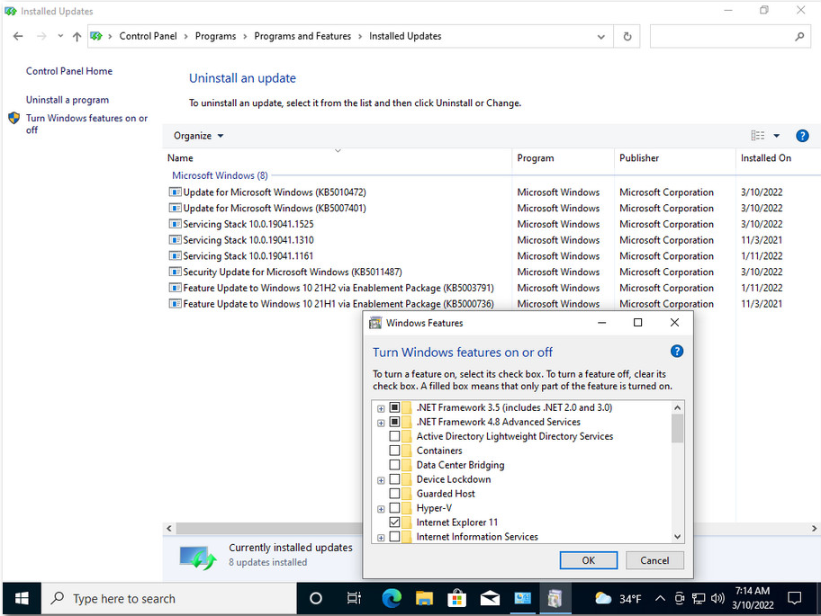Screen dimensions: 821x616
Task: Select Servicing Stack 10.0.19041.1525 icon
Action: 175,224
